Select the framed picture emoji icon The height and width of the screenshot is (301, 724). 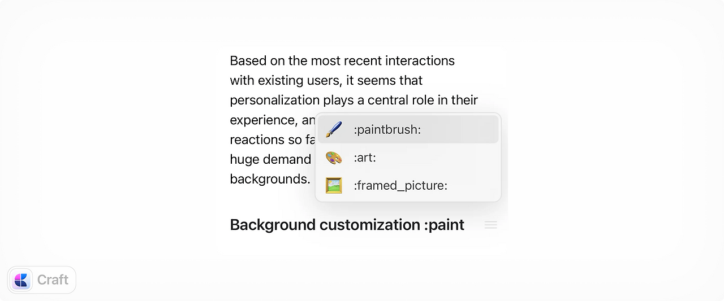(334, 185)
